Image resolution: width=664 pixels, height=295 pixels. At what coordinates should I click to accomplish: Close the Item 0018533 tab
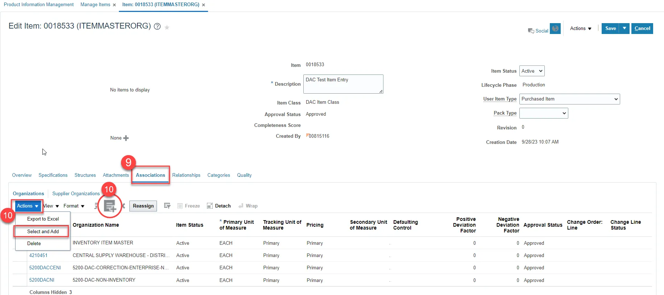click(x=203, y=5)
